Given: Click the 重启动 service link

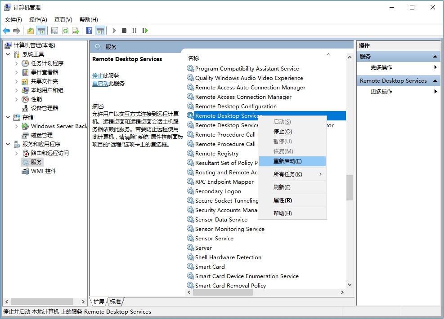Looking at the screenshot, I should (100, 84).
